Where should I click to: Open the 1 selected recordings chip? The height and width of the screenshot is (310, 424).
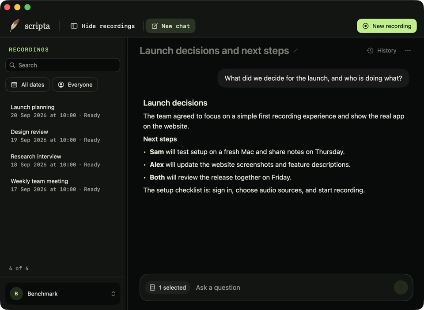pos(168,288)
